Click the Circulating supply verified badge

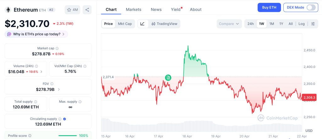point(64,119)
